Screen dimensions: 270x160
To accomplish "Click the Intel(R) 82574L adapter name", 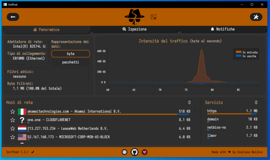I will (x=29, y=46).
